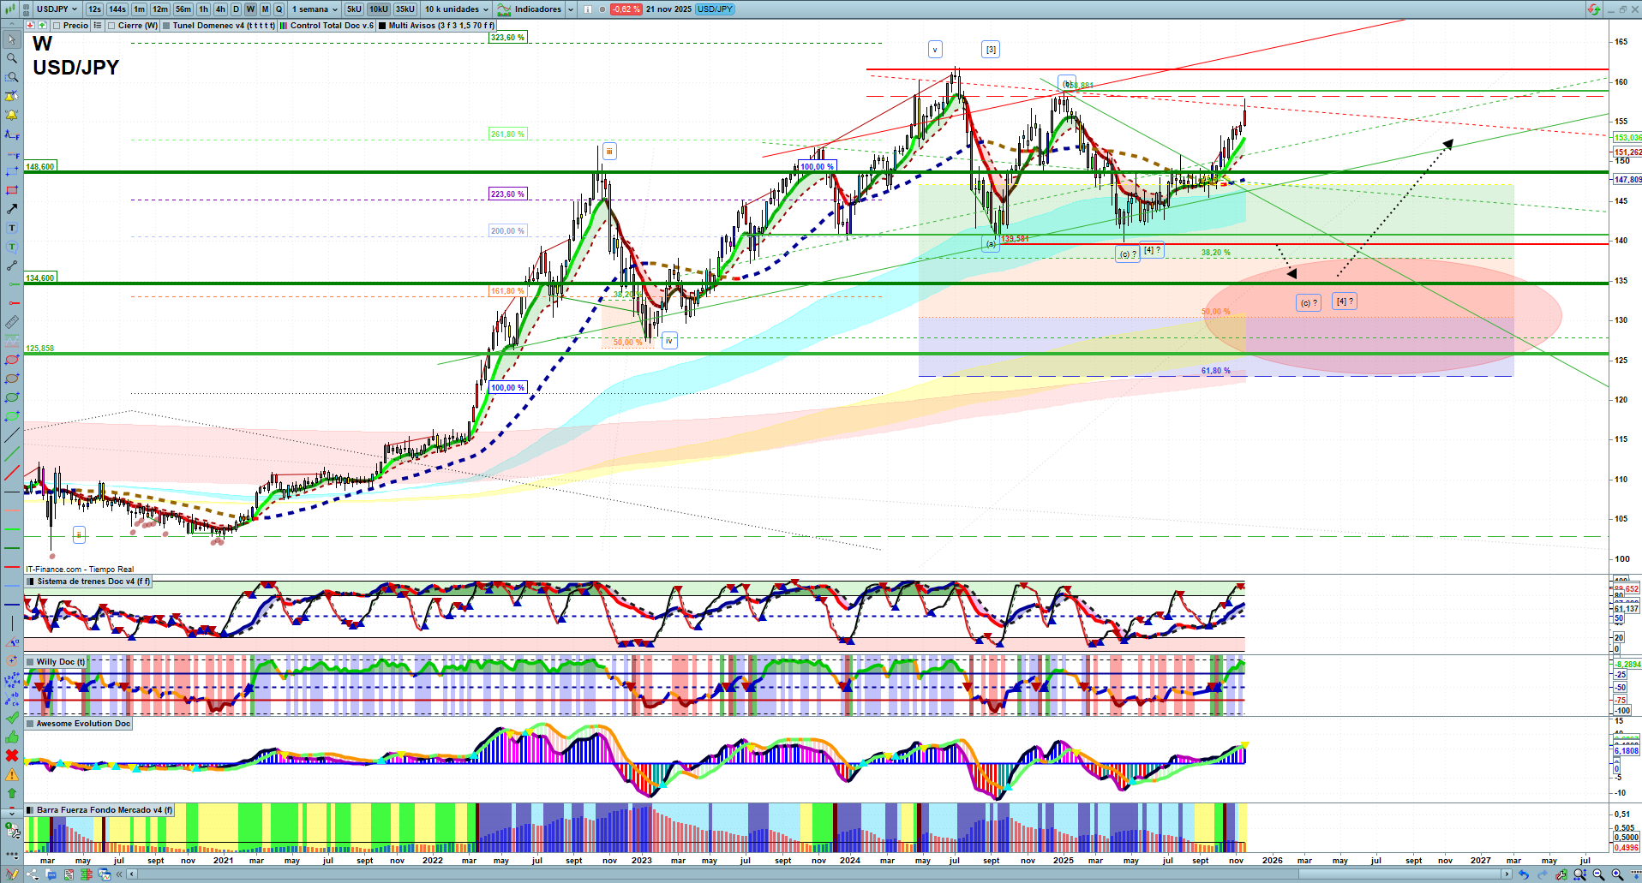Screen dimensions: 1642x883
Task: Insert a warning triangle symbol
Action: [12, 774]
